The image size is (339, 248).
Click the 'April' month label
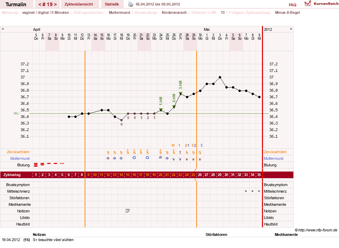pos(37,29)
